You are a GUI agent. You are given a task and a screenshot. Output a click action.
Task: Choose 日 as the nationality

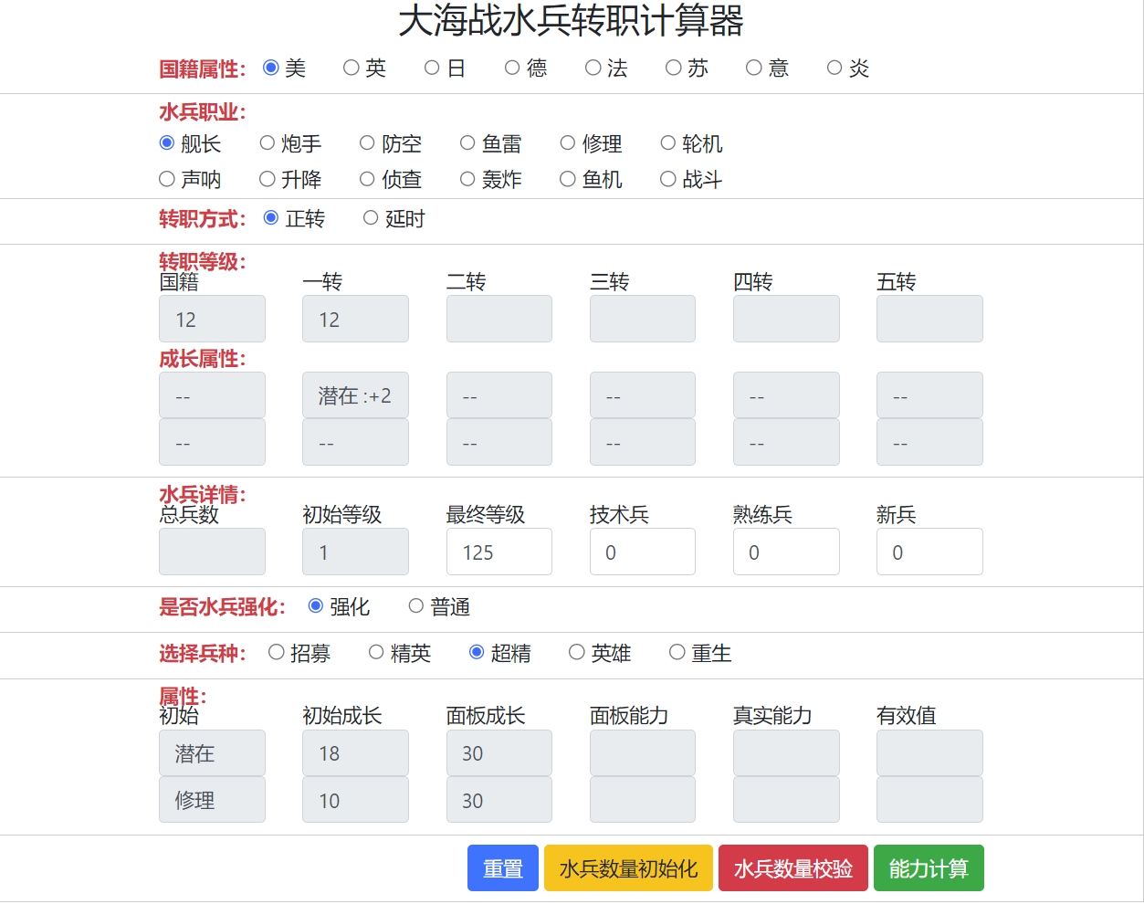pyautogui.click(x=432, y=68)
